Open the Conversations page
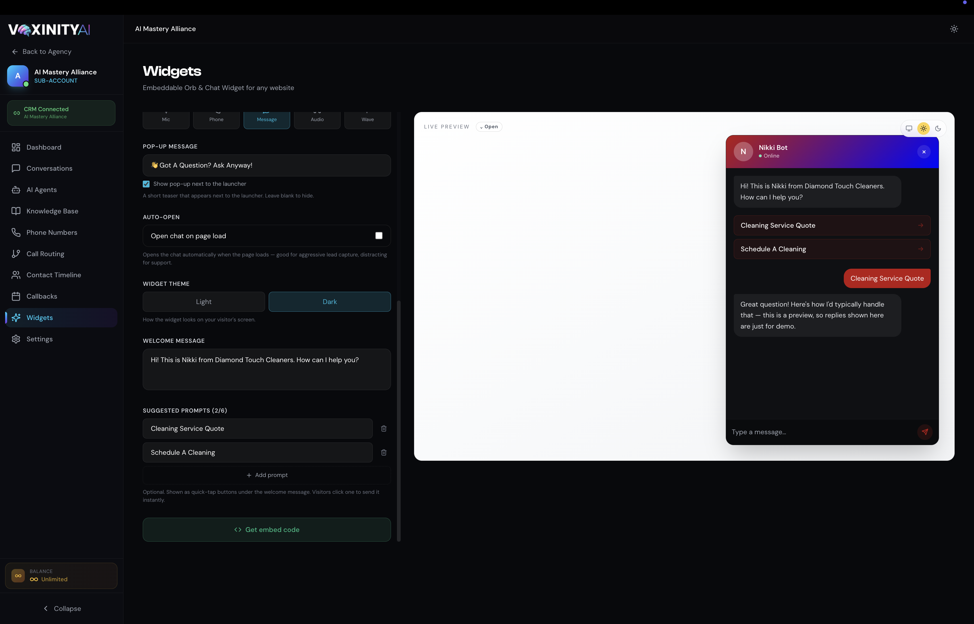 61,168
